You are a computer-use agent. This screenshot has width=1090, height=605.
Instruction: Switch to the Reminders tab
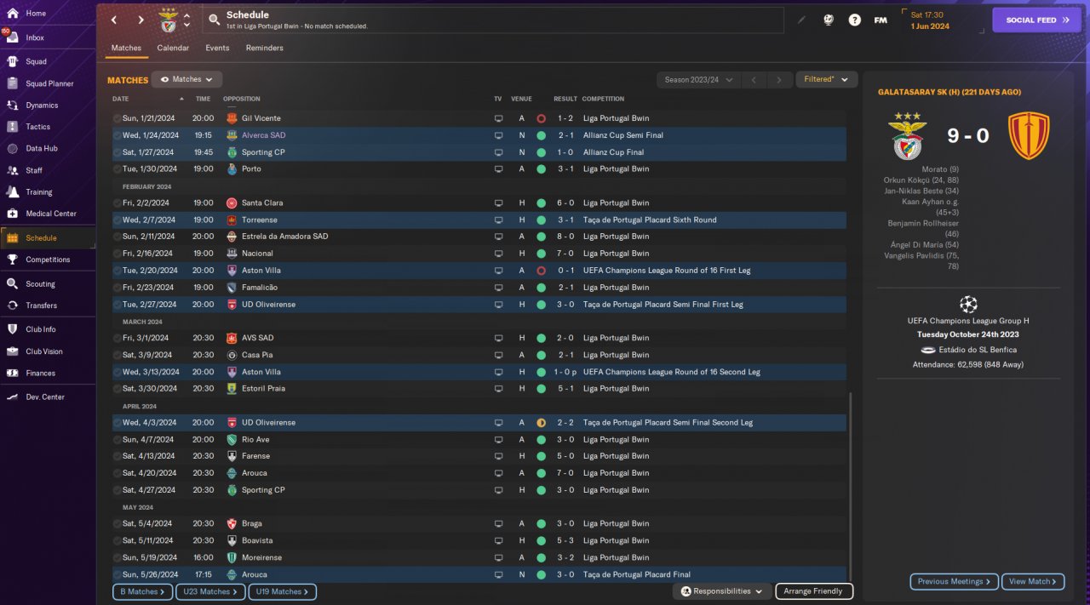[x=265, y=48]
